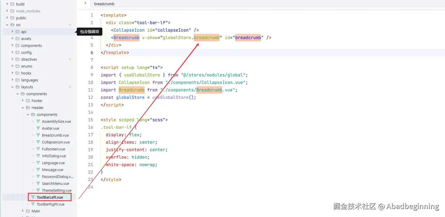Click the Vue icon beside SearchMenu.vue
The width and height of the screenshot is (445, 217).
[38, 183]
